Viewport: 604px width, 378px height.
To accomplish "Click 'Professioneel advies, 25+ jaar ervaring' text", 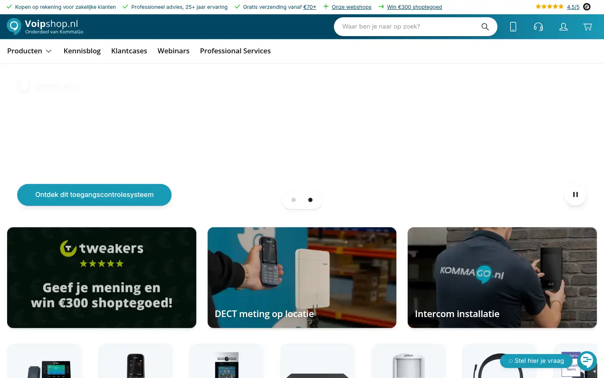I will click(x=180, y=7).
